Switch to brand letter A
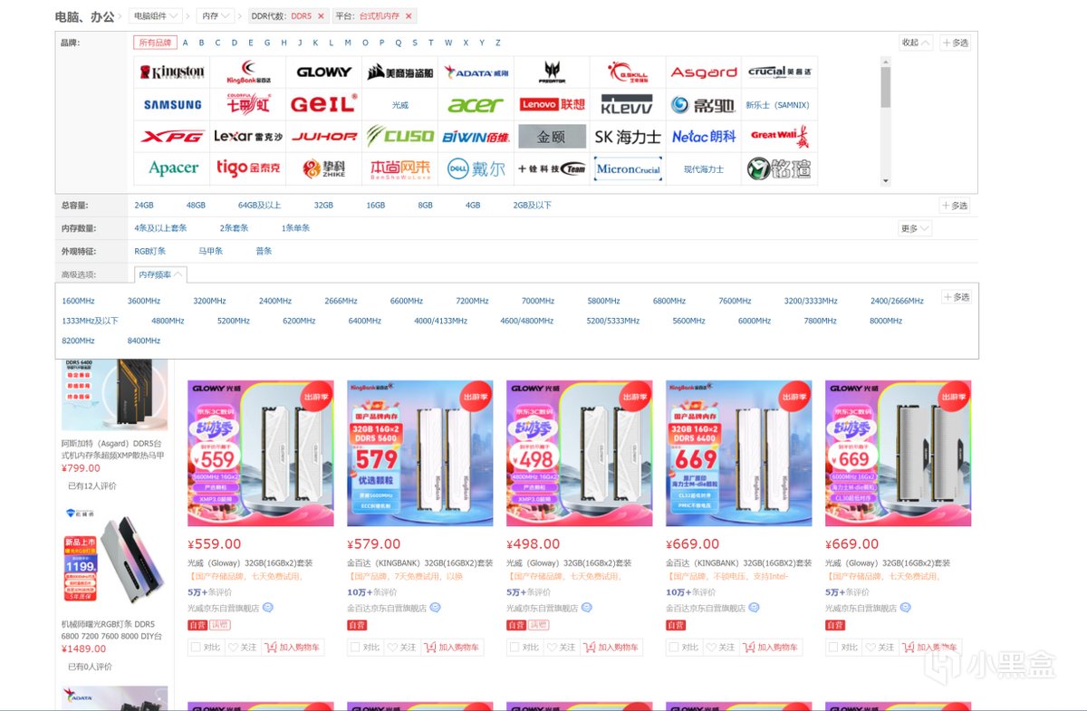 (x=186, y=43)
